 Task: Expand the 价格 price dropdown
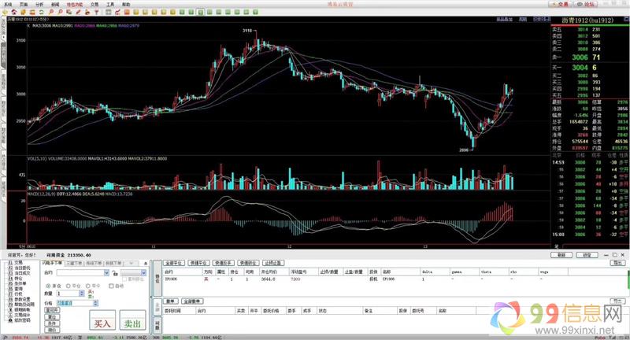tap(96, 302)
